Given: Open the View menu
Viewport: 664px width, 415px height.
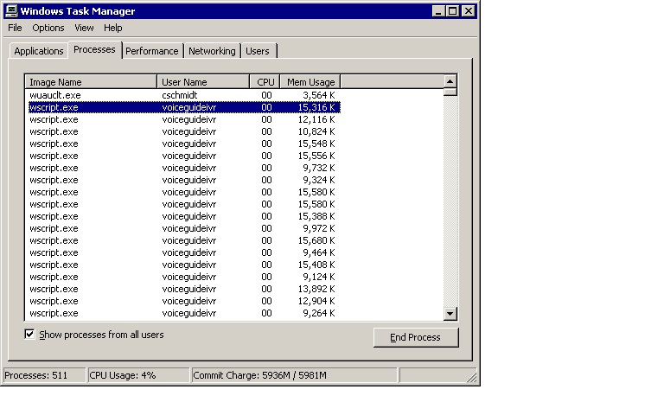Looking at the screenshot, I should click(x=84, y=28).
